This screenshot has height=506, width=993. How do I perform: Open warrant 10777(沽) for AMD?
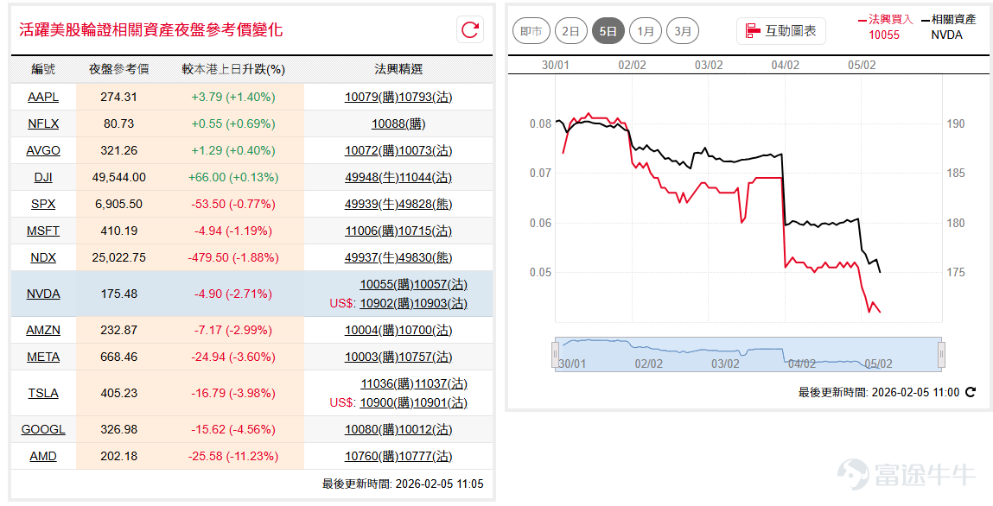click(425, 456)
